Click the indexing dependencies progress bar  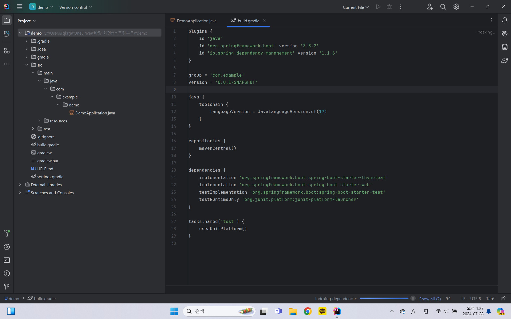tap(384, 298)
